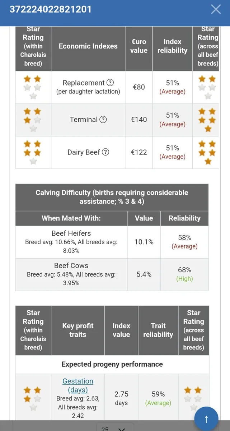Click the Expected progeny performance heading

click(x=112, y=364)
